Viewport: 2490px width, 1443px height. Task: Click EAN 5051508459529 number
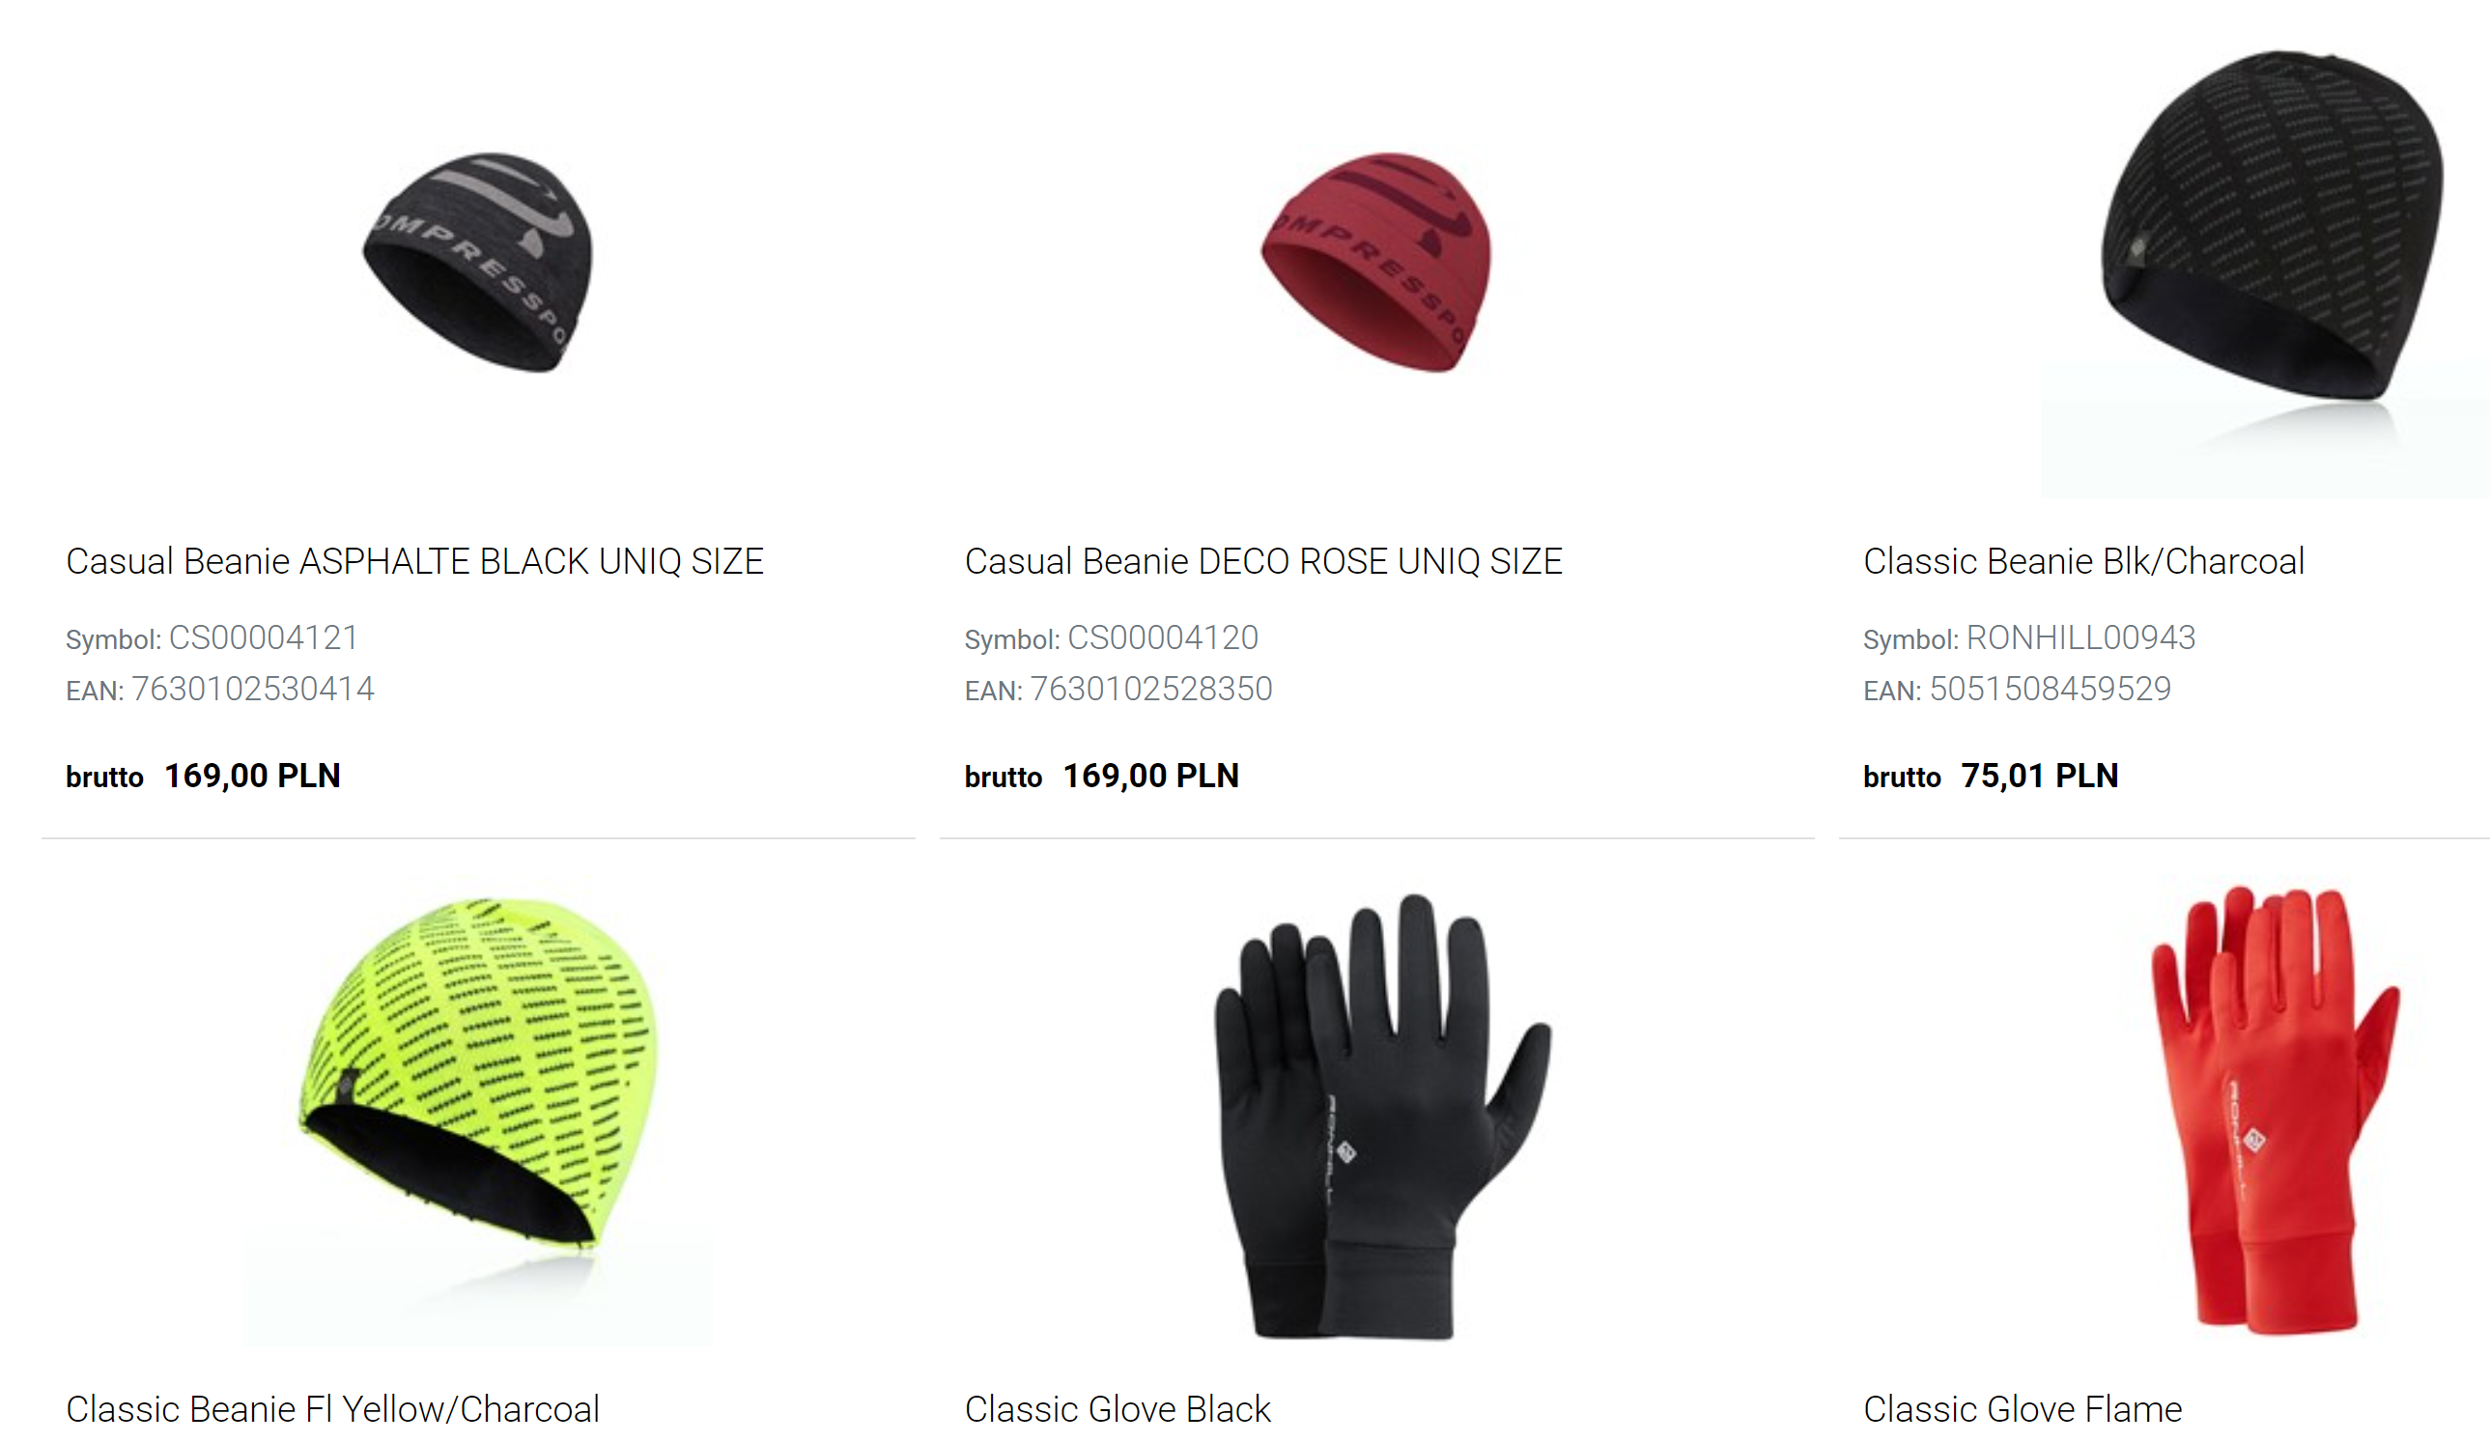[x=2051, y=689]
